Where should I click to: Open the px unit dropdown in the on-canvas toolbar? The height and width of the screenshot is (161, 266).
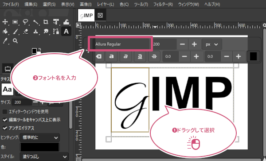coord(212,44)
